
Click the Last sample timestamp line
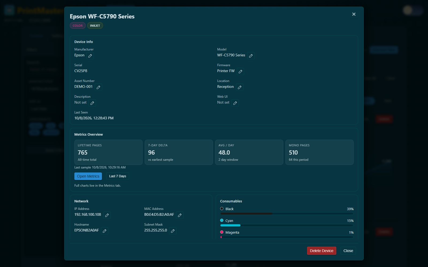(100, 167)
